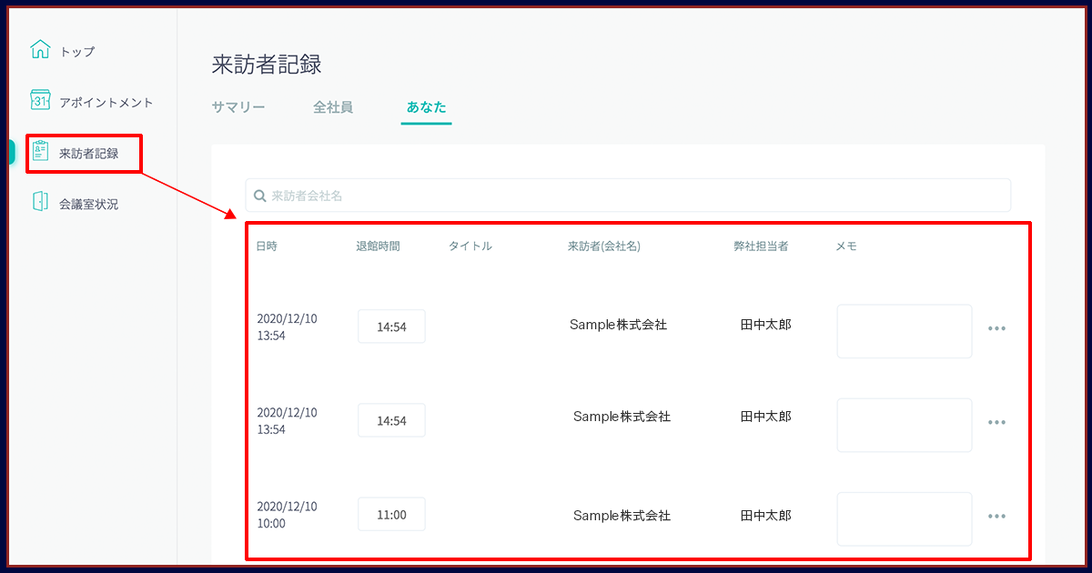Switch to the サマリー tab

pyautogui.click(x=238, y=107)
